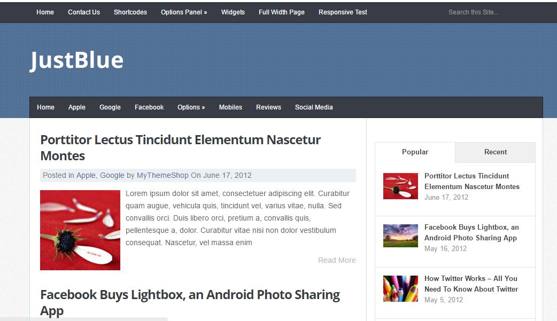The image size is (557, 321).
Task: Click the sunset thumbnail in Popular list
Action: pyautogui.click(x=400, y=236)
